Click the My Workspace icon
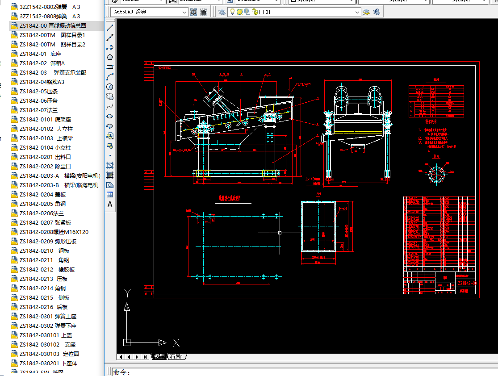Image resolution: width=498 pixels, height=376 pixels. 204,12
